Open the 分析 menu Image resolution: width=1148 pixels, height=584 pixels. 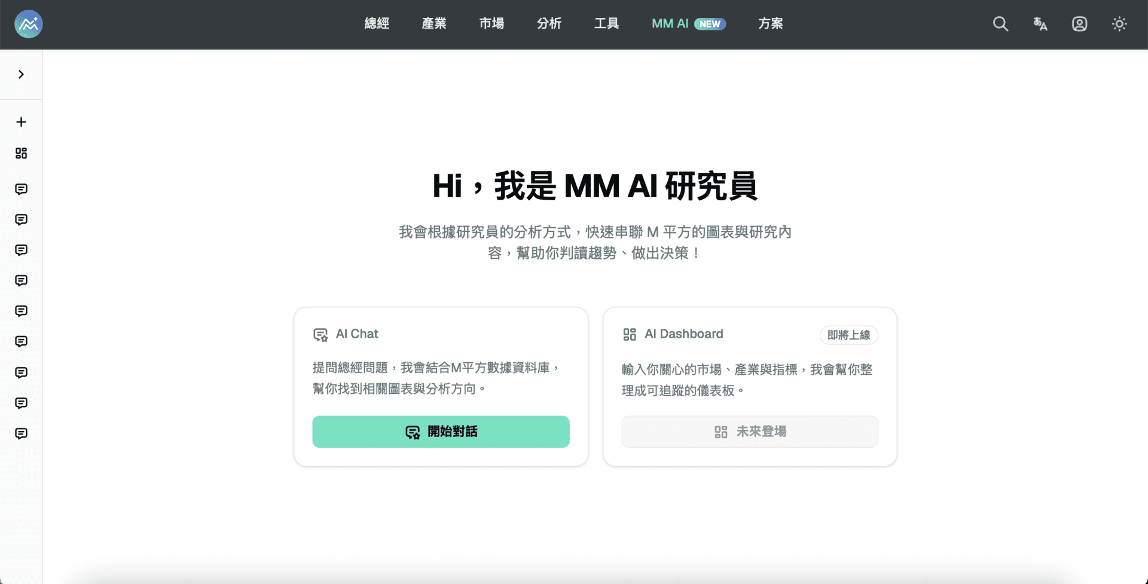click(549, 24)
